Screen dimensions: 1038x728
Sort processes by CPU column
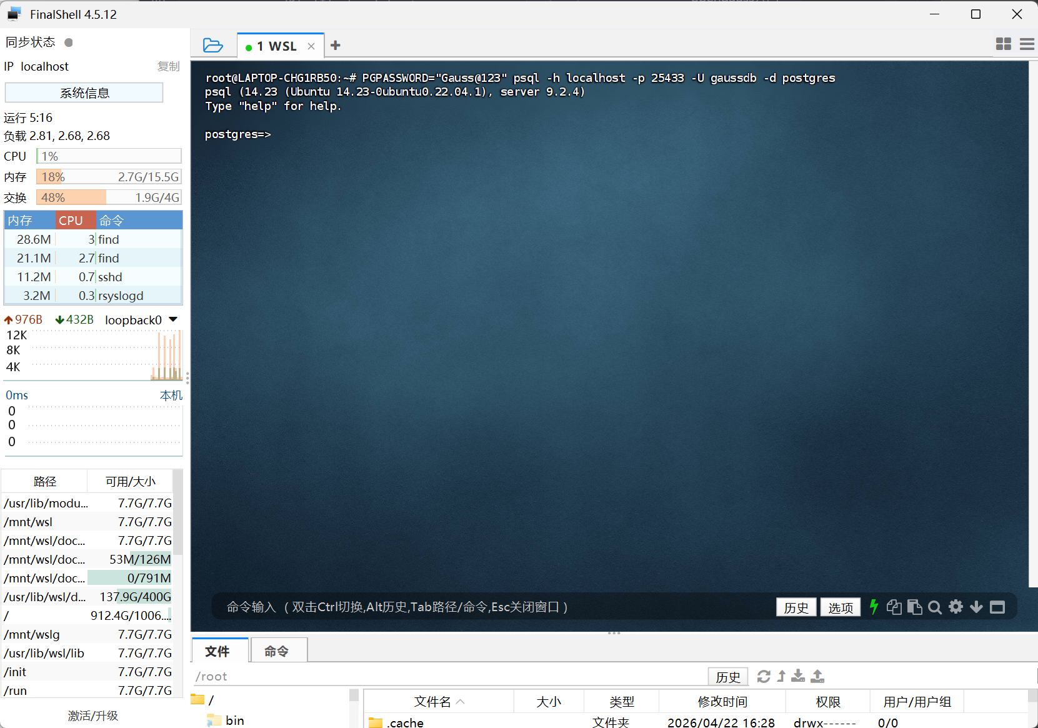coord(76,221)
